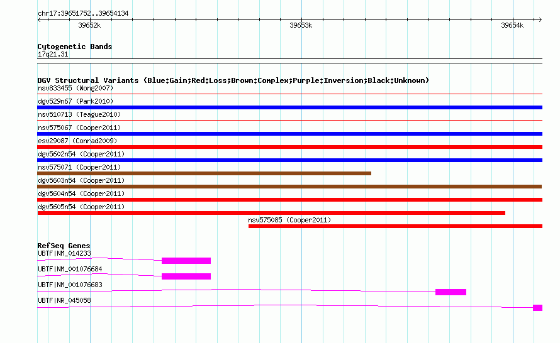Select variant label dgv5603n54 (Cooper2011)

tap(81, 180)
